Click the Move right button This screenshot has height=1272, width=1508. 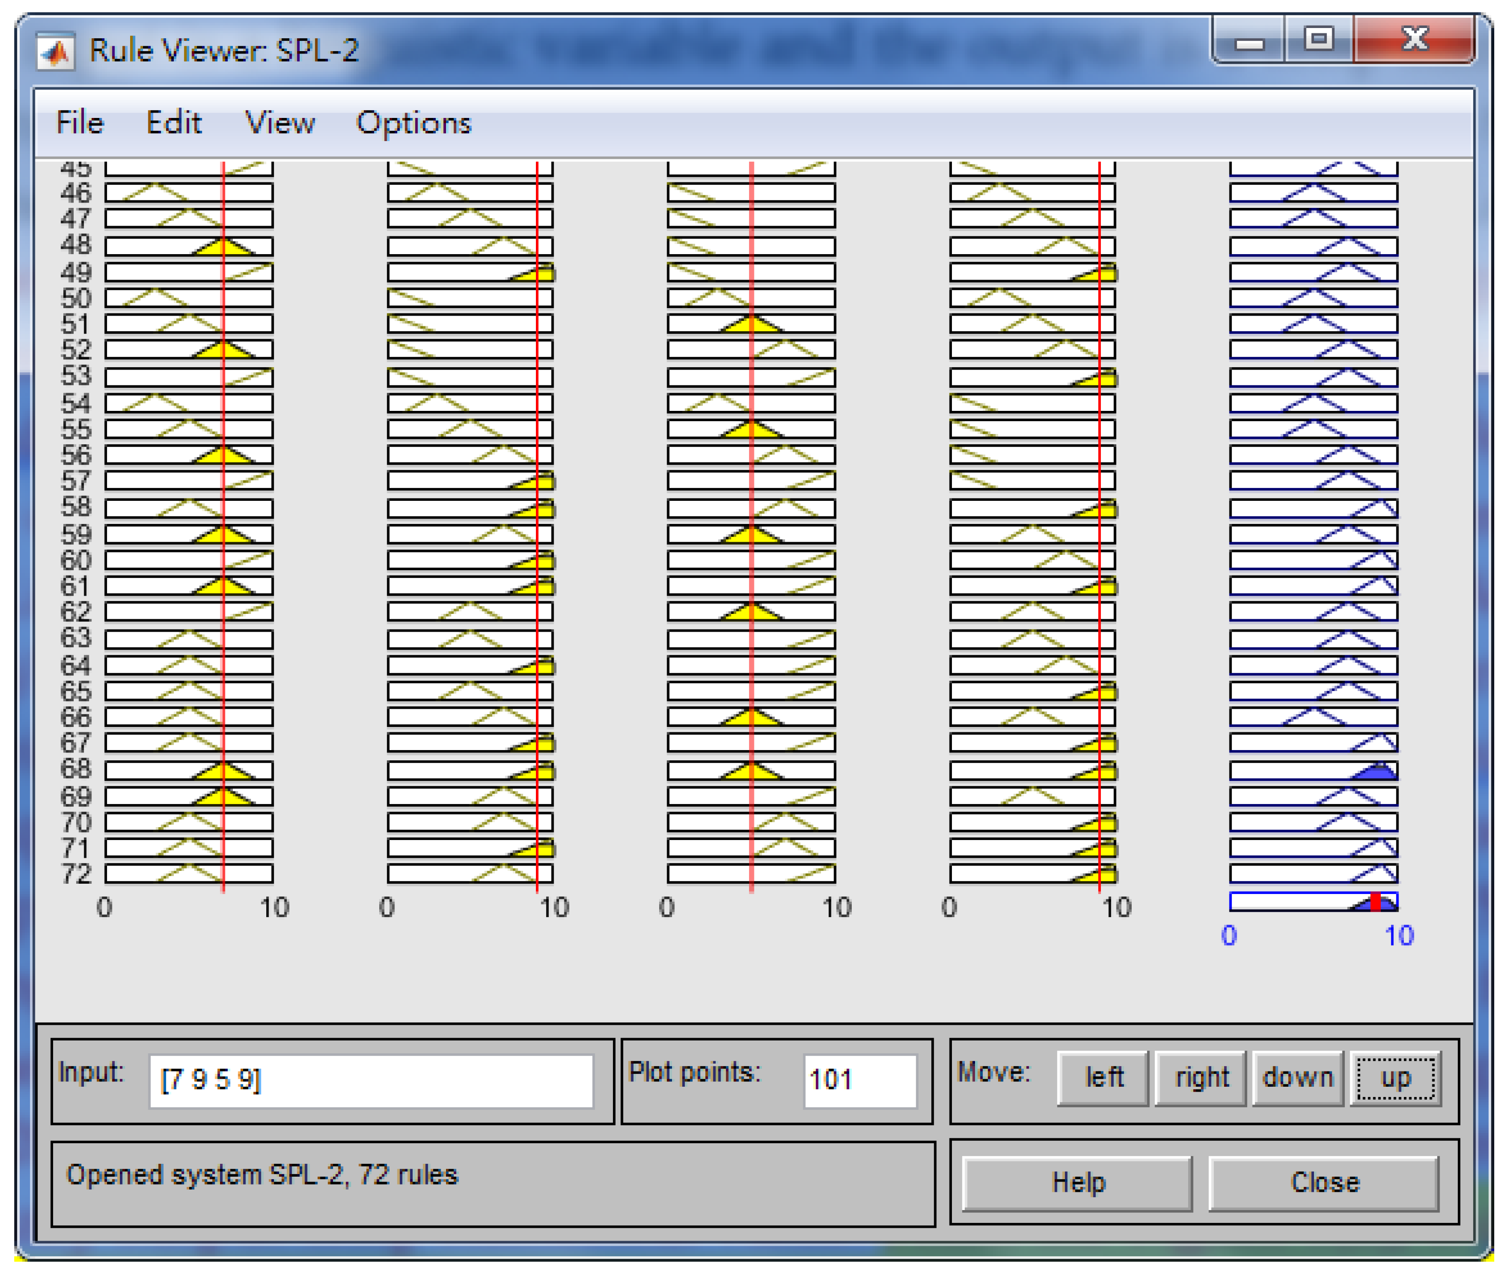point(1201,1078)
